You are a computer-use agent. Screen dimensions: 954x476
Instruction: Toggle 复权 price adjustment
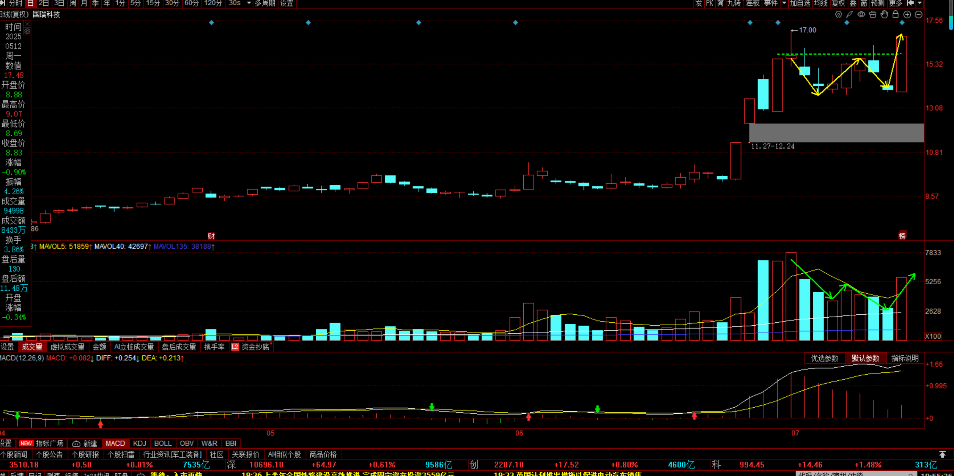tap(838, 3)
